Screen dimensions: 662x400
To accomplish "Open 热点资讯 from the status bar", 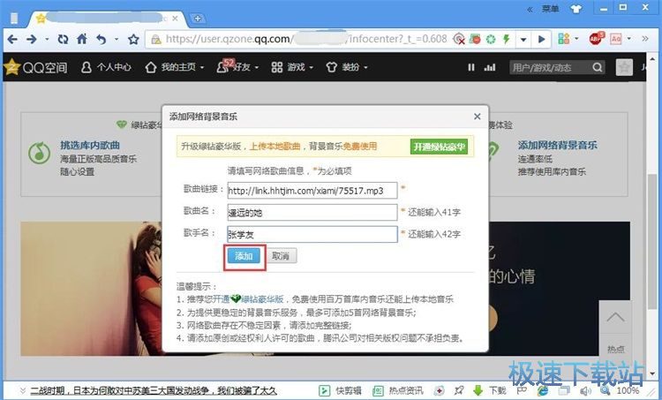I will tap(397, 390).
